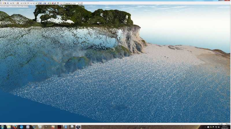Launch Calculator from the taskbar
The width and height of the screenshot is (231, 129).
pyautogui.click(x=28, y=127)
